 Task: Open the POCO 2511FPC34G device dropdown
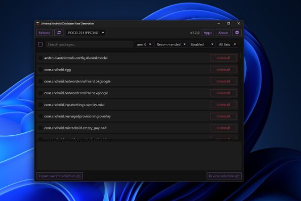(x=86, y=33)
